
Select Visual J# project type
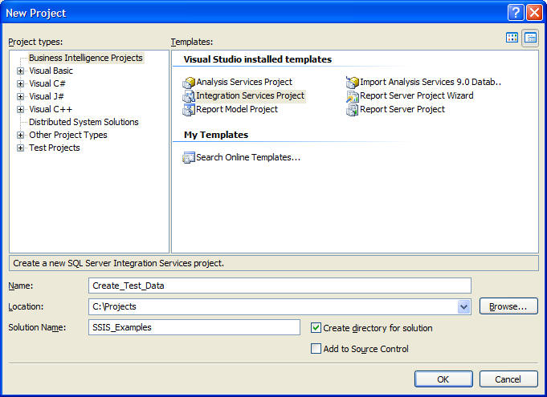47,96
